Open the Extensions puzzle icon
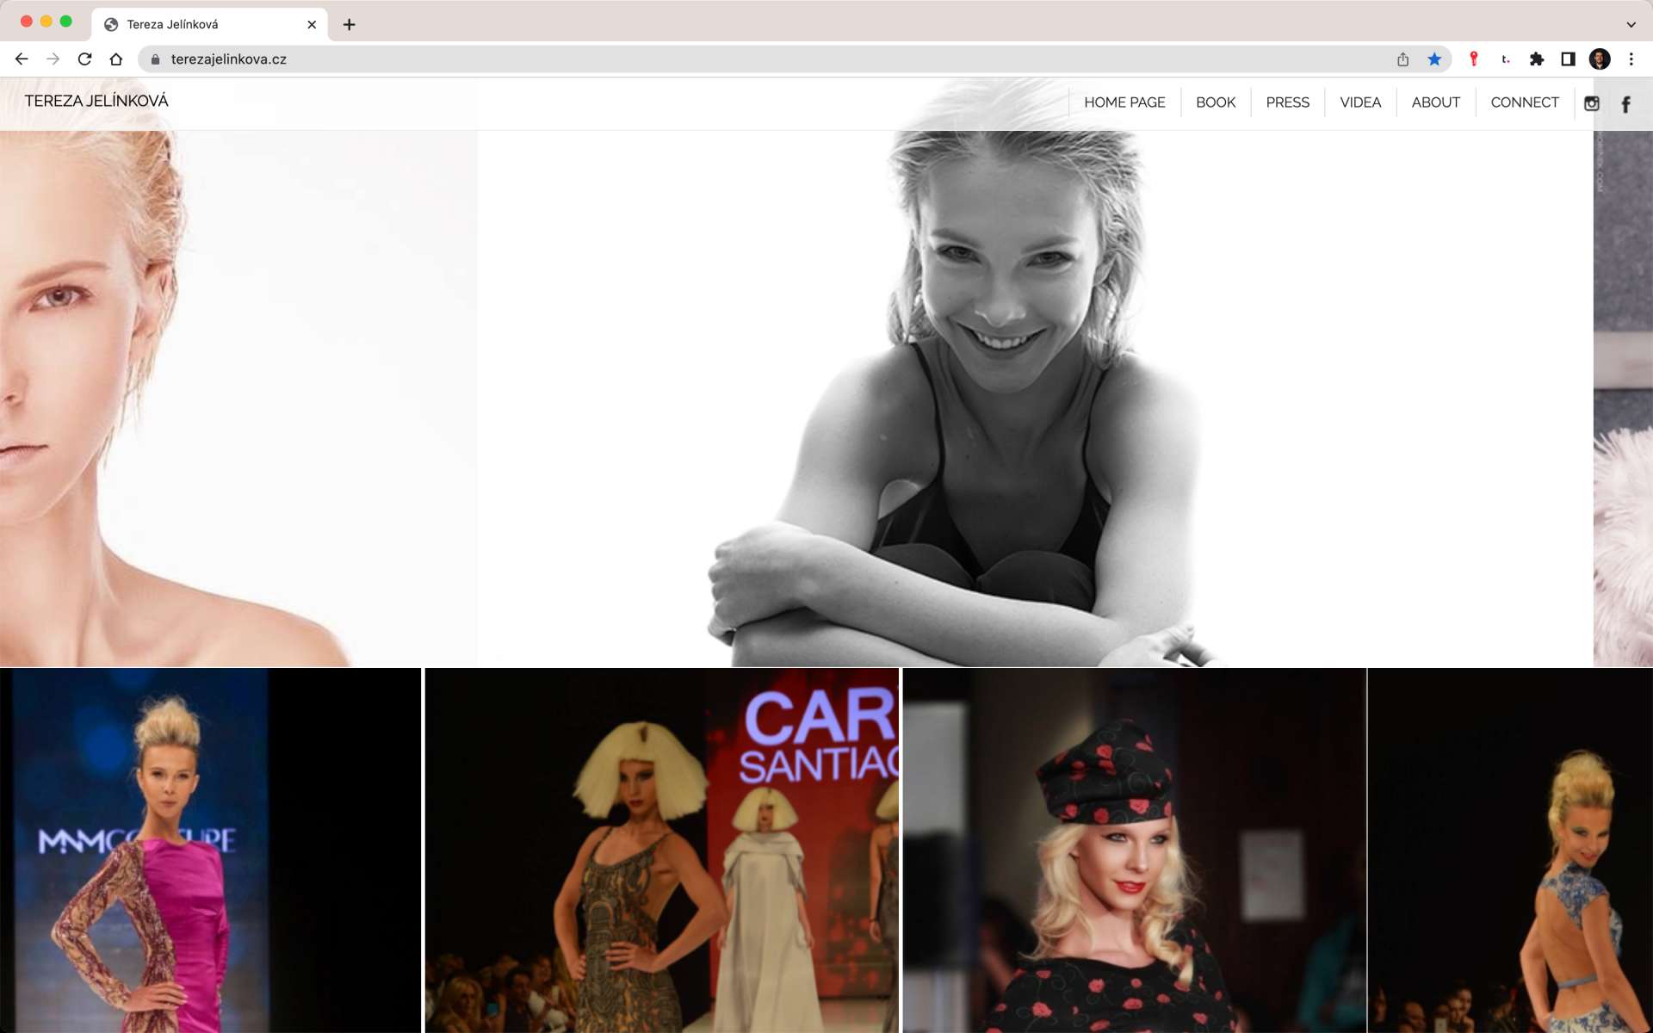The height and width of the screenshot is (1033, 1653). click(1537, 59)
